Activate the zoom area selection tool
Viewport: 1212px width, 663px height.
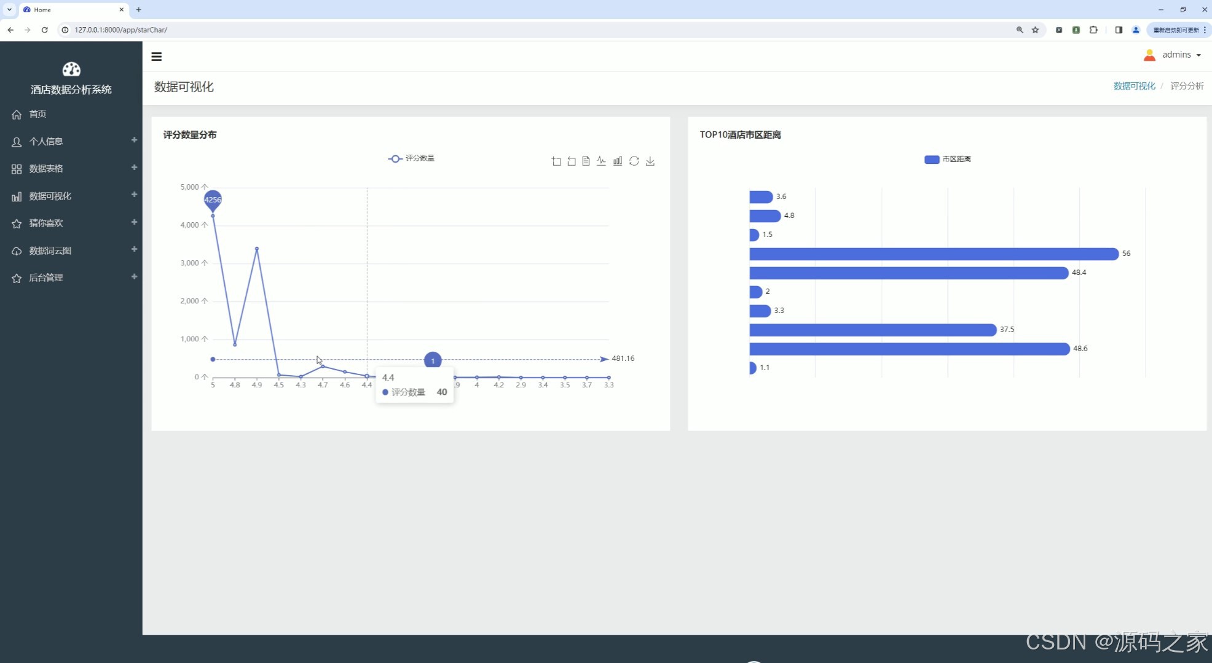pos(556,161)
